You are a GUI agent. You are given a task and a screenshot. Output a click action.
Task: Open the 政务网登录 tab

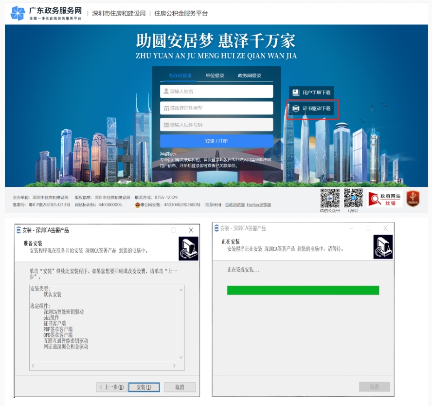[x=249, y=75]
